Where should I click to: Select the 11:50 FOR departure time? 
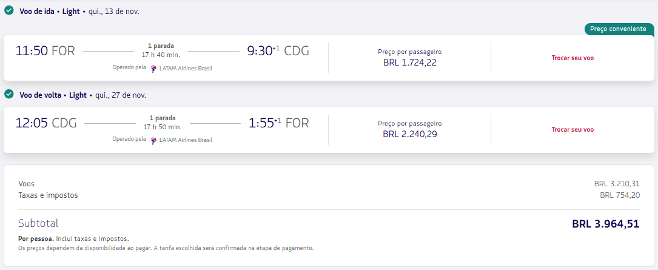[x=45, y=51]
